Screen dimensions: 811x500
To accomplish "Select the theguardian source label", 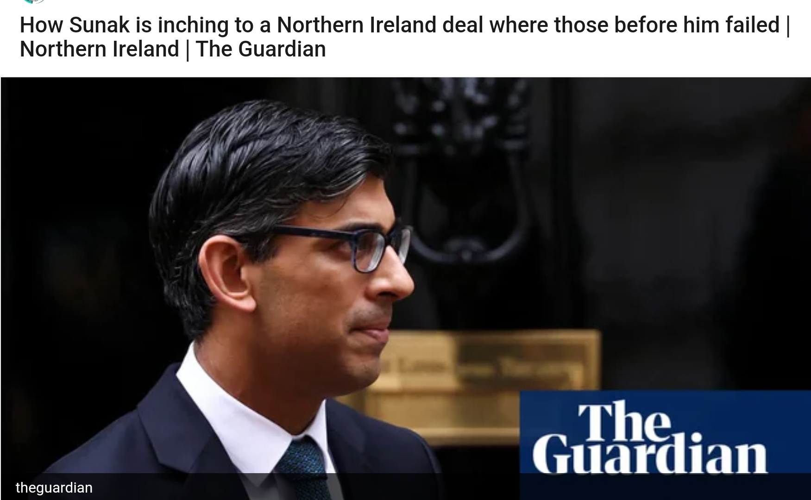I will point(54,487).
